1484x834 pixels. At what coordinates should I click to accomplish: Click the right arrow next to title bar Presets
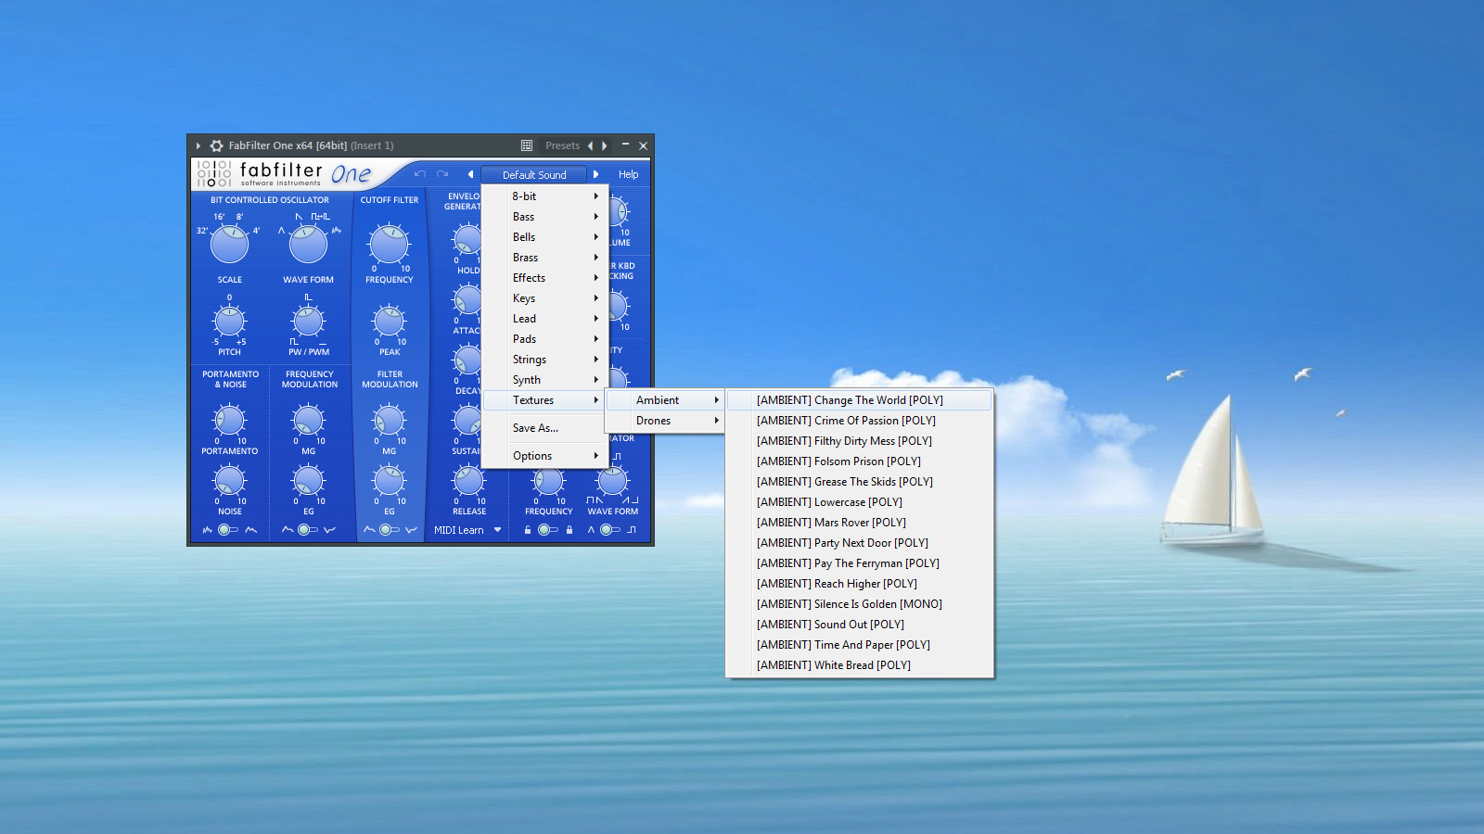605,145
